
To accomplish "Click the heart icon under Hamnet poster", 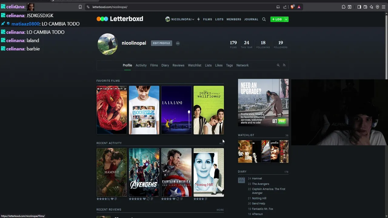I will point(112,199).
